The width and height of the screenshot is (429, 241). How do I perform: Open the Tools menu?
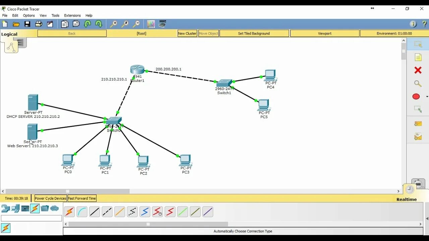(55, 15)
